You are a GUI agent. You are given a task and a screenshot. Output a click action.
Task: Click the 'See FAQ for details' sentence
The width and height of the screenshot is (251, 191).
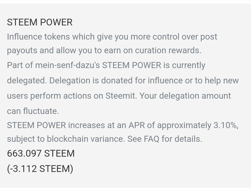[165, 139]
